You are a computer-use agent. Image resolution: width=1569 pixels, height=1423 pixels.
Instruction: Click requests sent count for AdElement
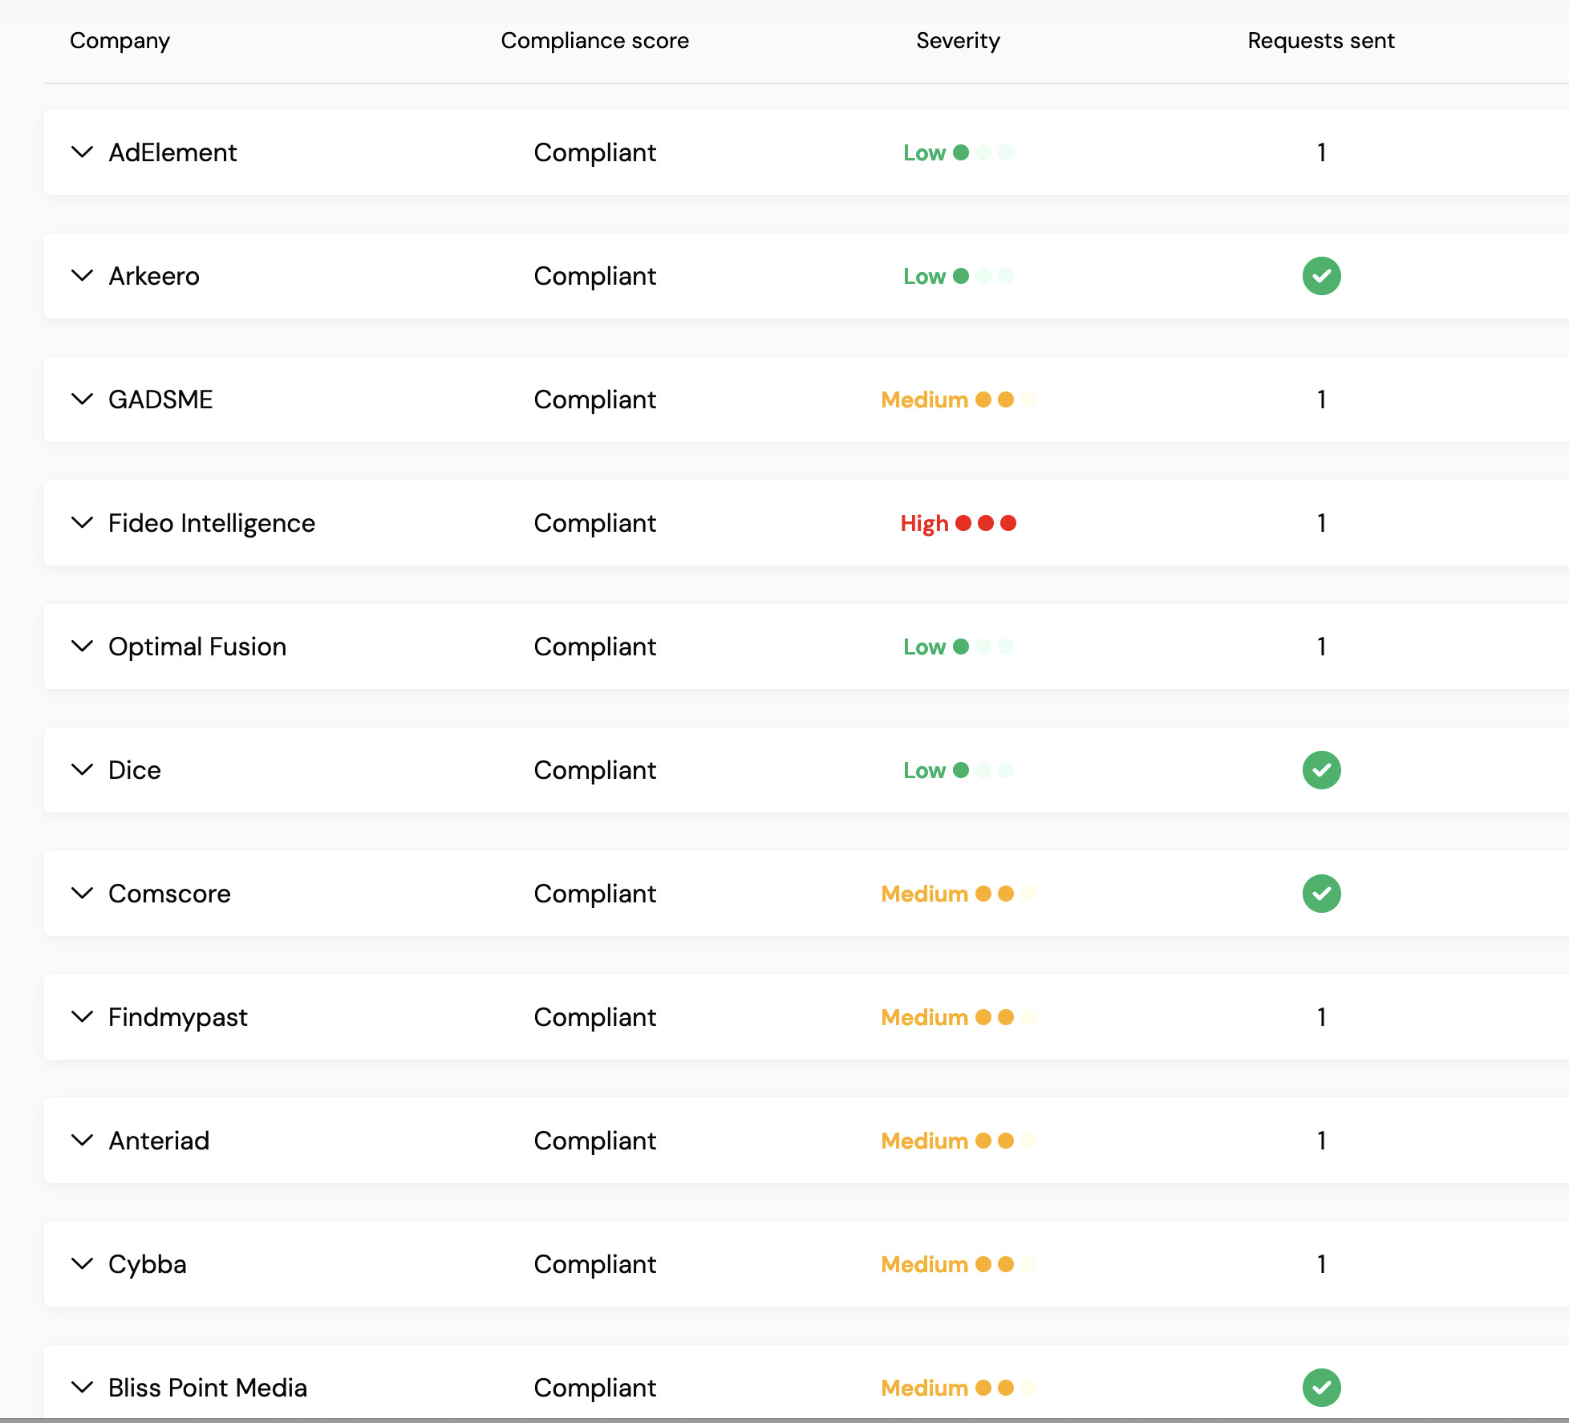point(1321,152)
